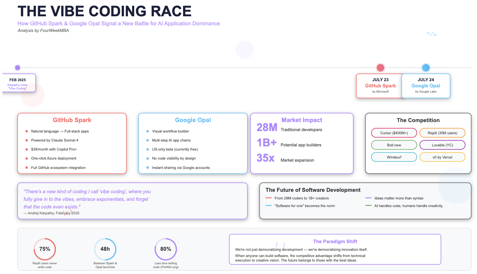Screen dimensions: 477x274
Task: Select the red July 23 timeline dot
Action: pyautogui.click(x=380, y=67)
